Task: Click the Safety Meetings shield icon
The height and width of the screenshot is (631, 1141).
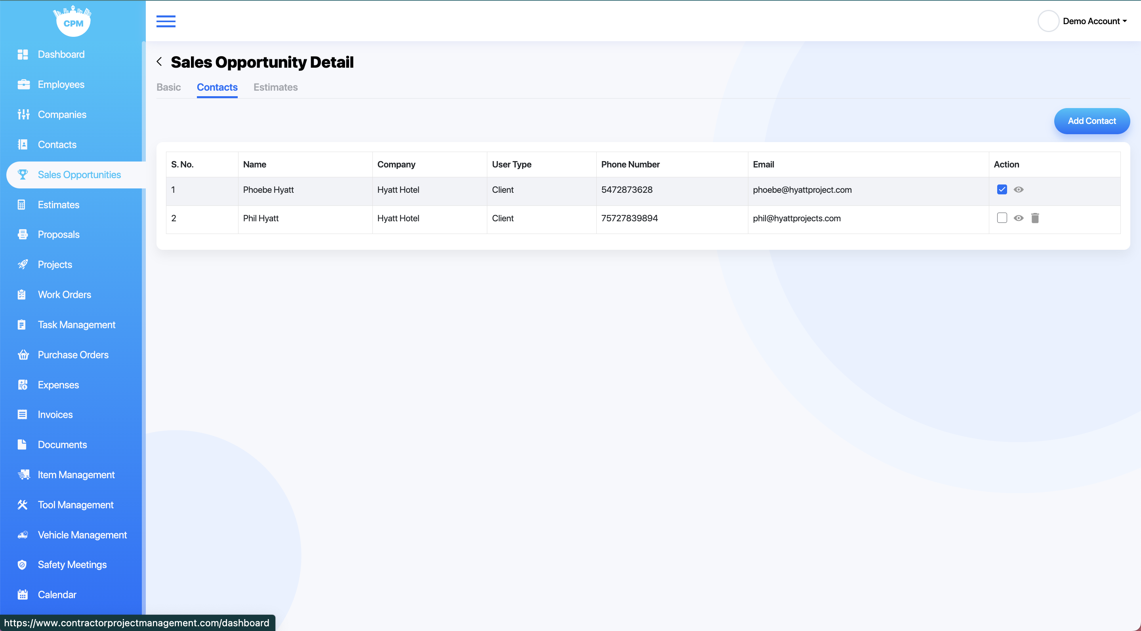Action: coord(22,564)
